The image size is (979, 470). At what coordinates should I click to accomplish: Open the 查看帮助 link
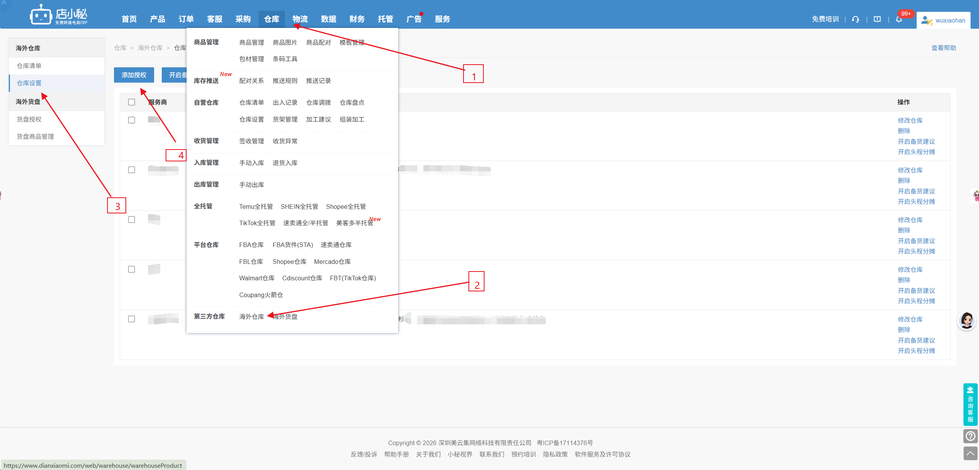point(944,48)
